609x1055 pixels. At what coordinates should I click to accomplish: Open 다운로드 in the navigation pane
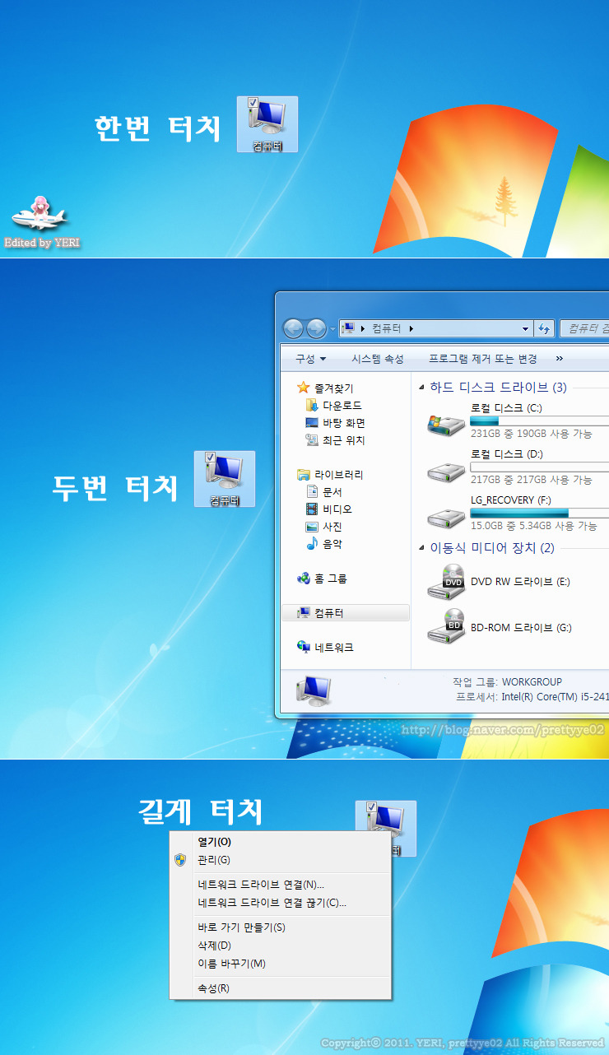[333, 406]
